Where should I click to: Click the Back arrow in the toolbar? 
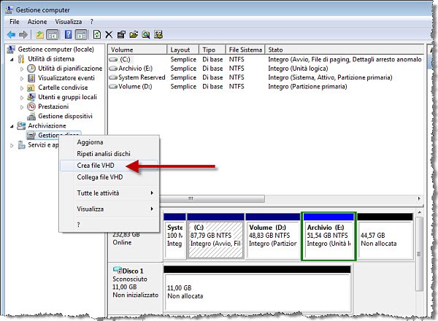tap(12, 34)
